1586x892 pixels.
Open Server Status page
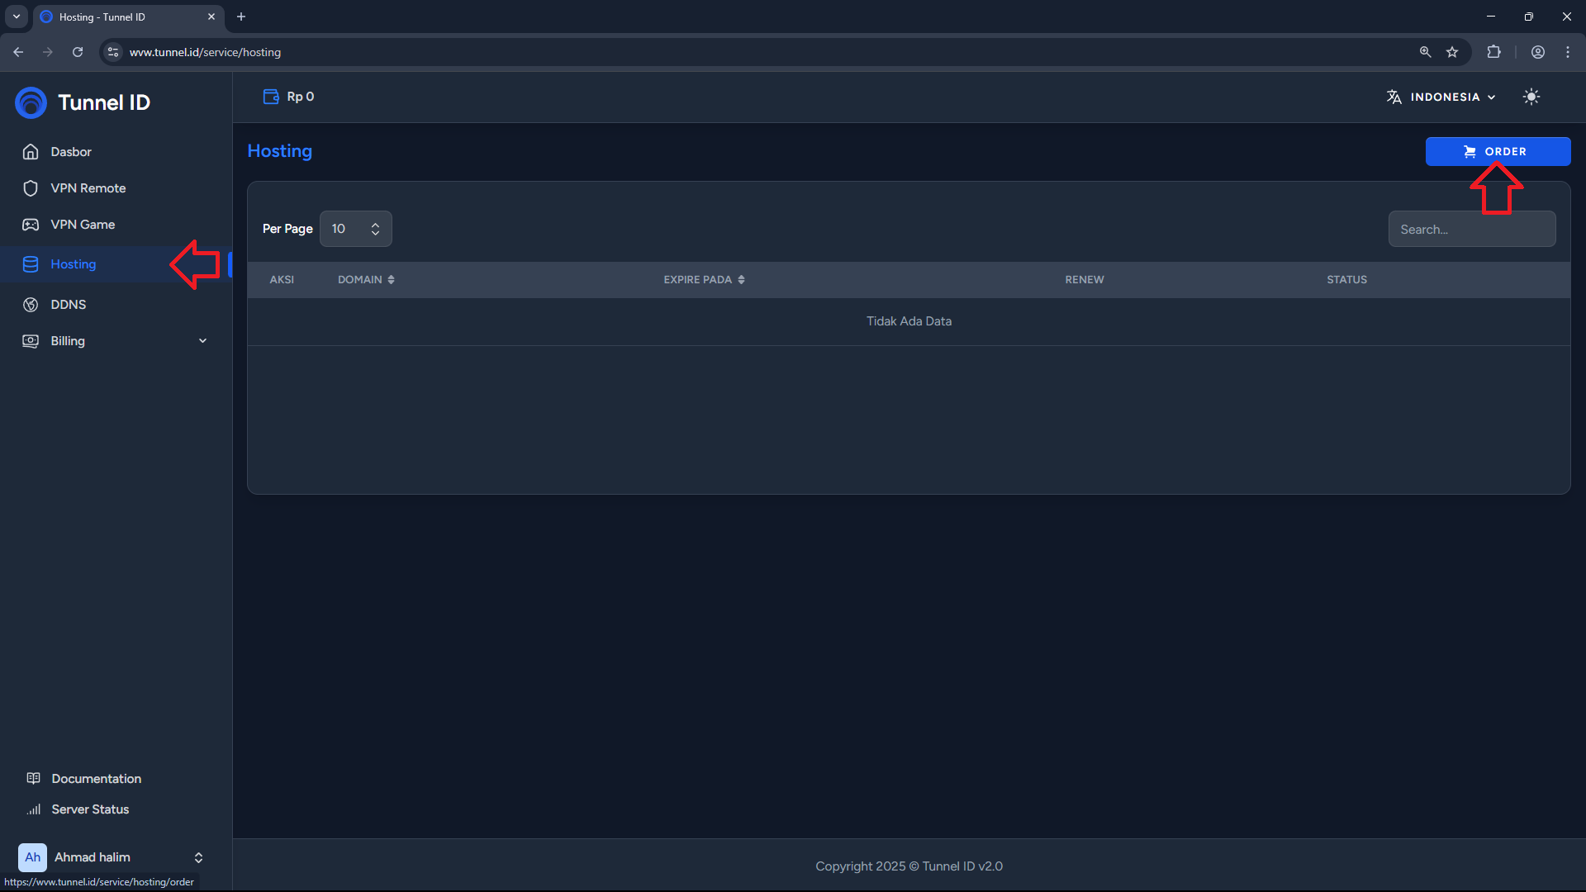[90, 809]
